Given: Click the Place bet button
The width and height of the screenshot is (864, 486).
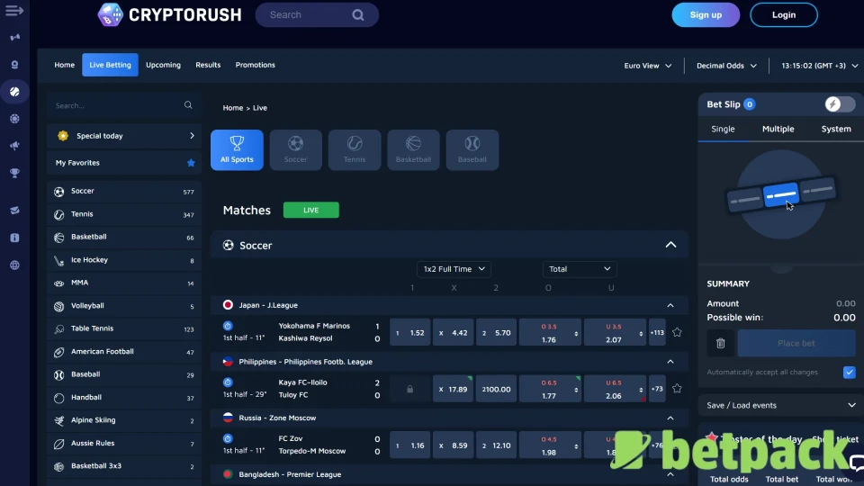Looking at the screenshot, I should [x=796, y=343].
